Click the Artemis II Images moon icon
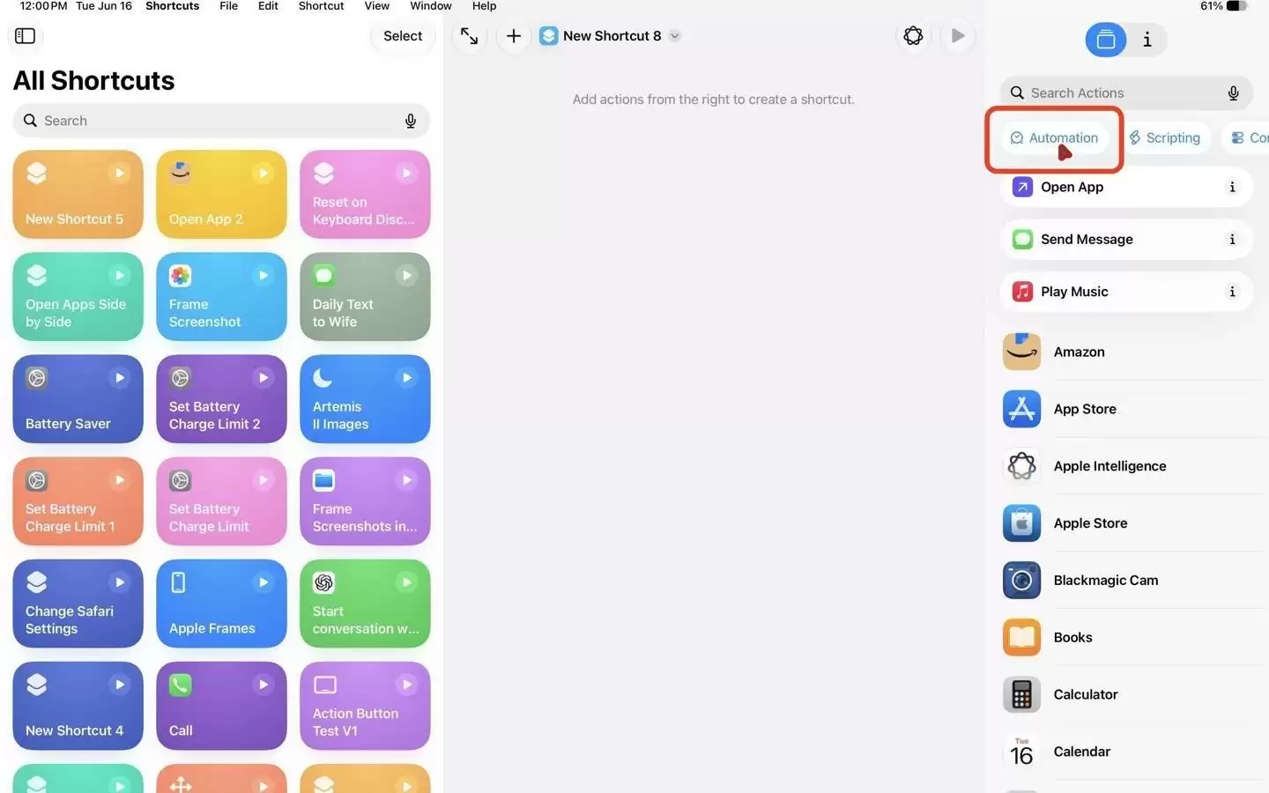Image resolution: width=1269 pixels, height=793 pixels. 323,378
